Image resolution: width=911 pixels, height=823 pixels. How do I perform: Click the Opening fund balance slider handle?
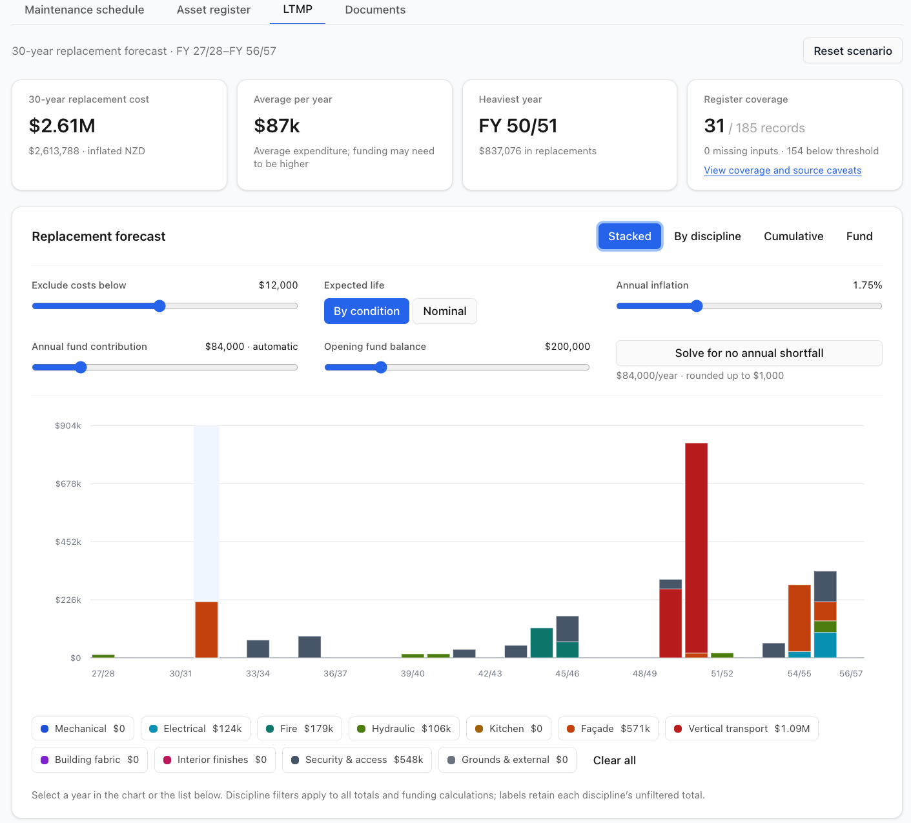pyautogui.click(x=381, y=367)
